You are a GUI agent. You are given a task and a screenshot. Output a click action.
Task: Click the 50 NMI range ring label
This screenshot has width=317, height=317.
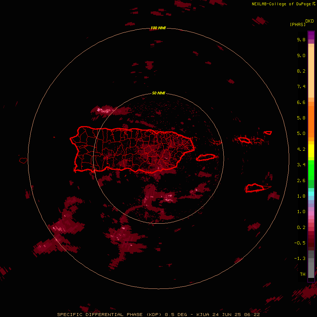point(158,93)
